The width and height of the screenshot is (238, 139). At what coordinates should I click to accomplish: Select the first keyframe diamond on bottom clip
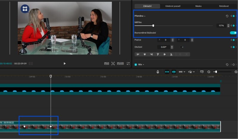pos(24,127)
